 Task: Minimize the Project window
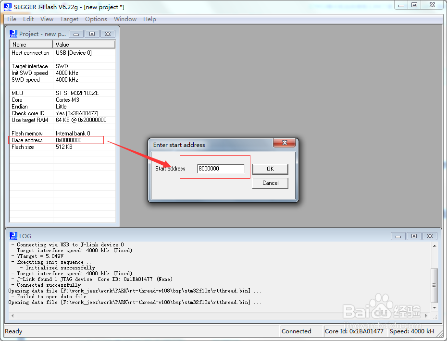[x=76, y=34]
